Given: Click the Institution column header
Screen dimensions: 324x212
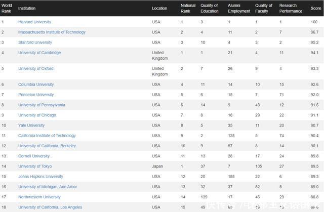Looking at the screenshot, I should click(x=27, y=8).
